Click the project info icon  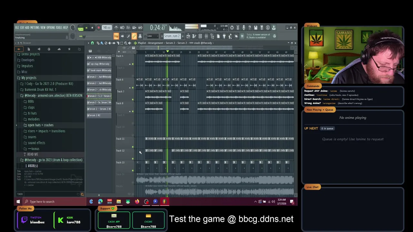pos(268,27)
